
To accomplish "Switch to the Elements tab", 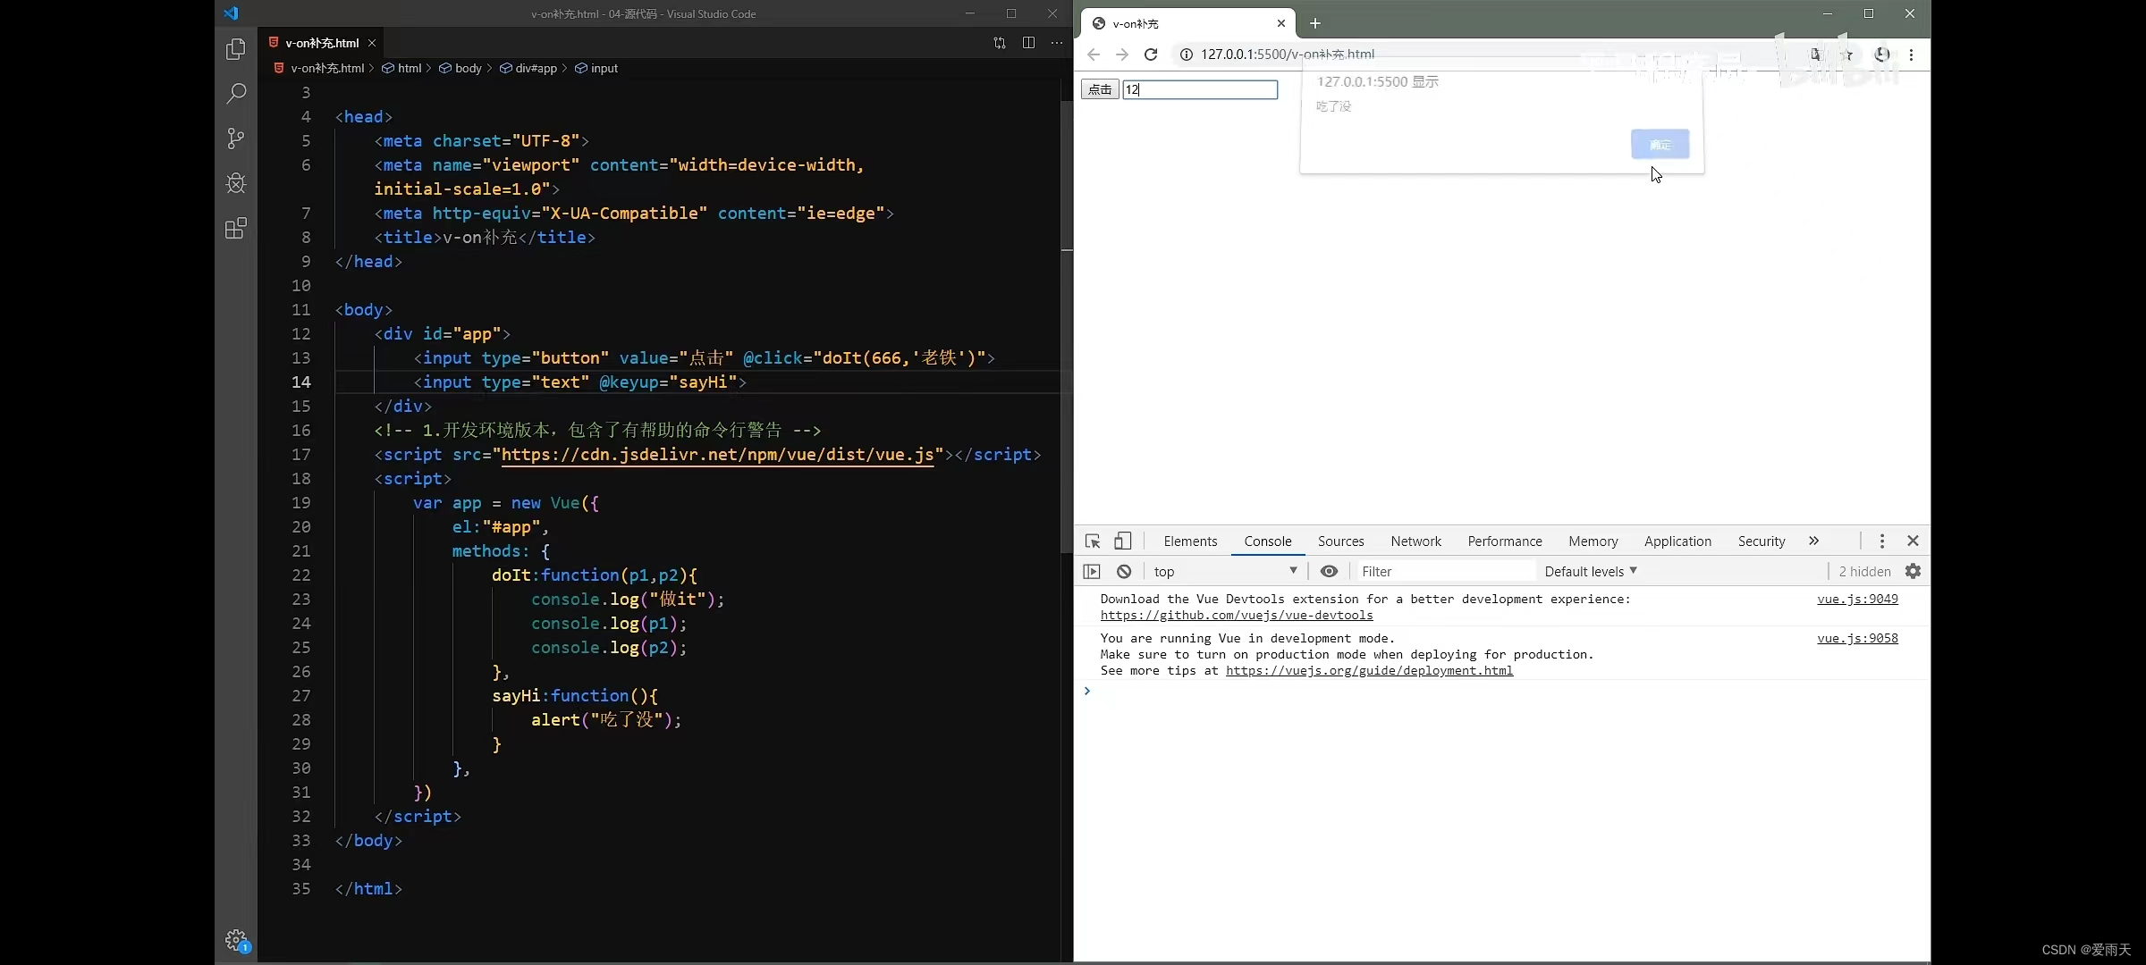I will pos(1190,541).
